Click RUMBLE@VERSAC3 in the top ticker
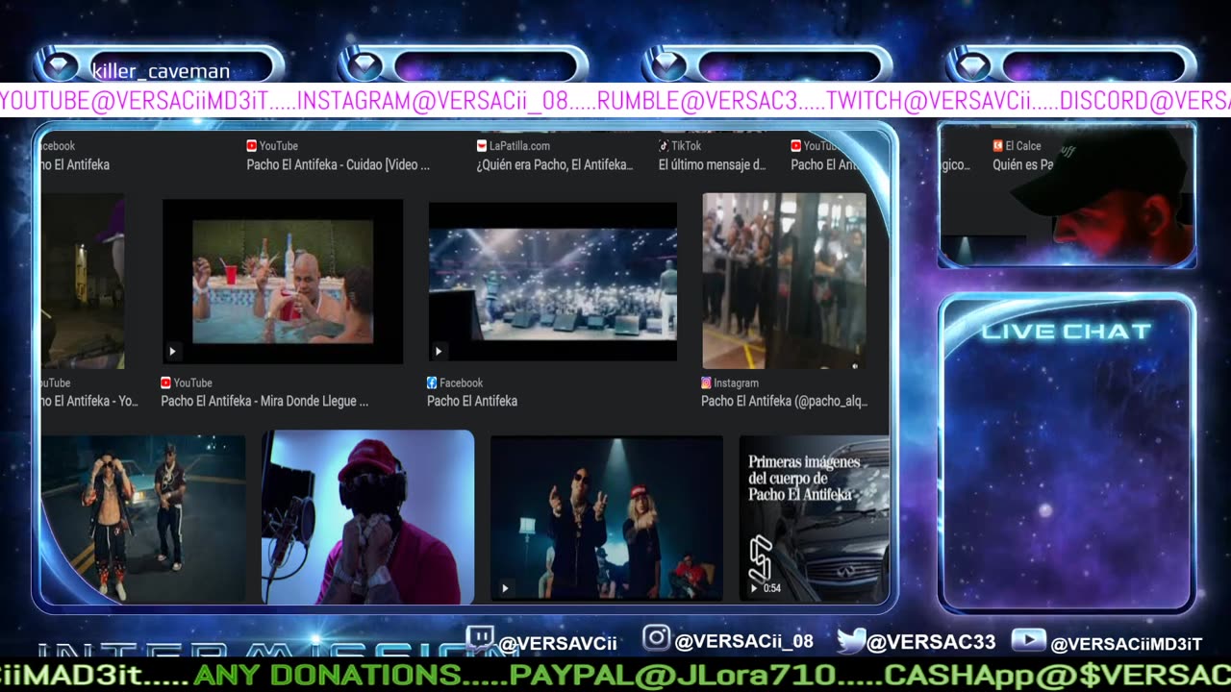The image size is (1231, 692). point(697,100)
